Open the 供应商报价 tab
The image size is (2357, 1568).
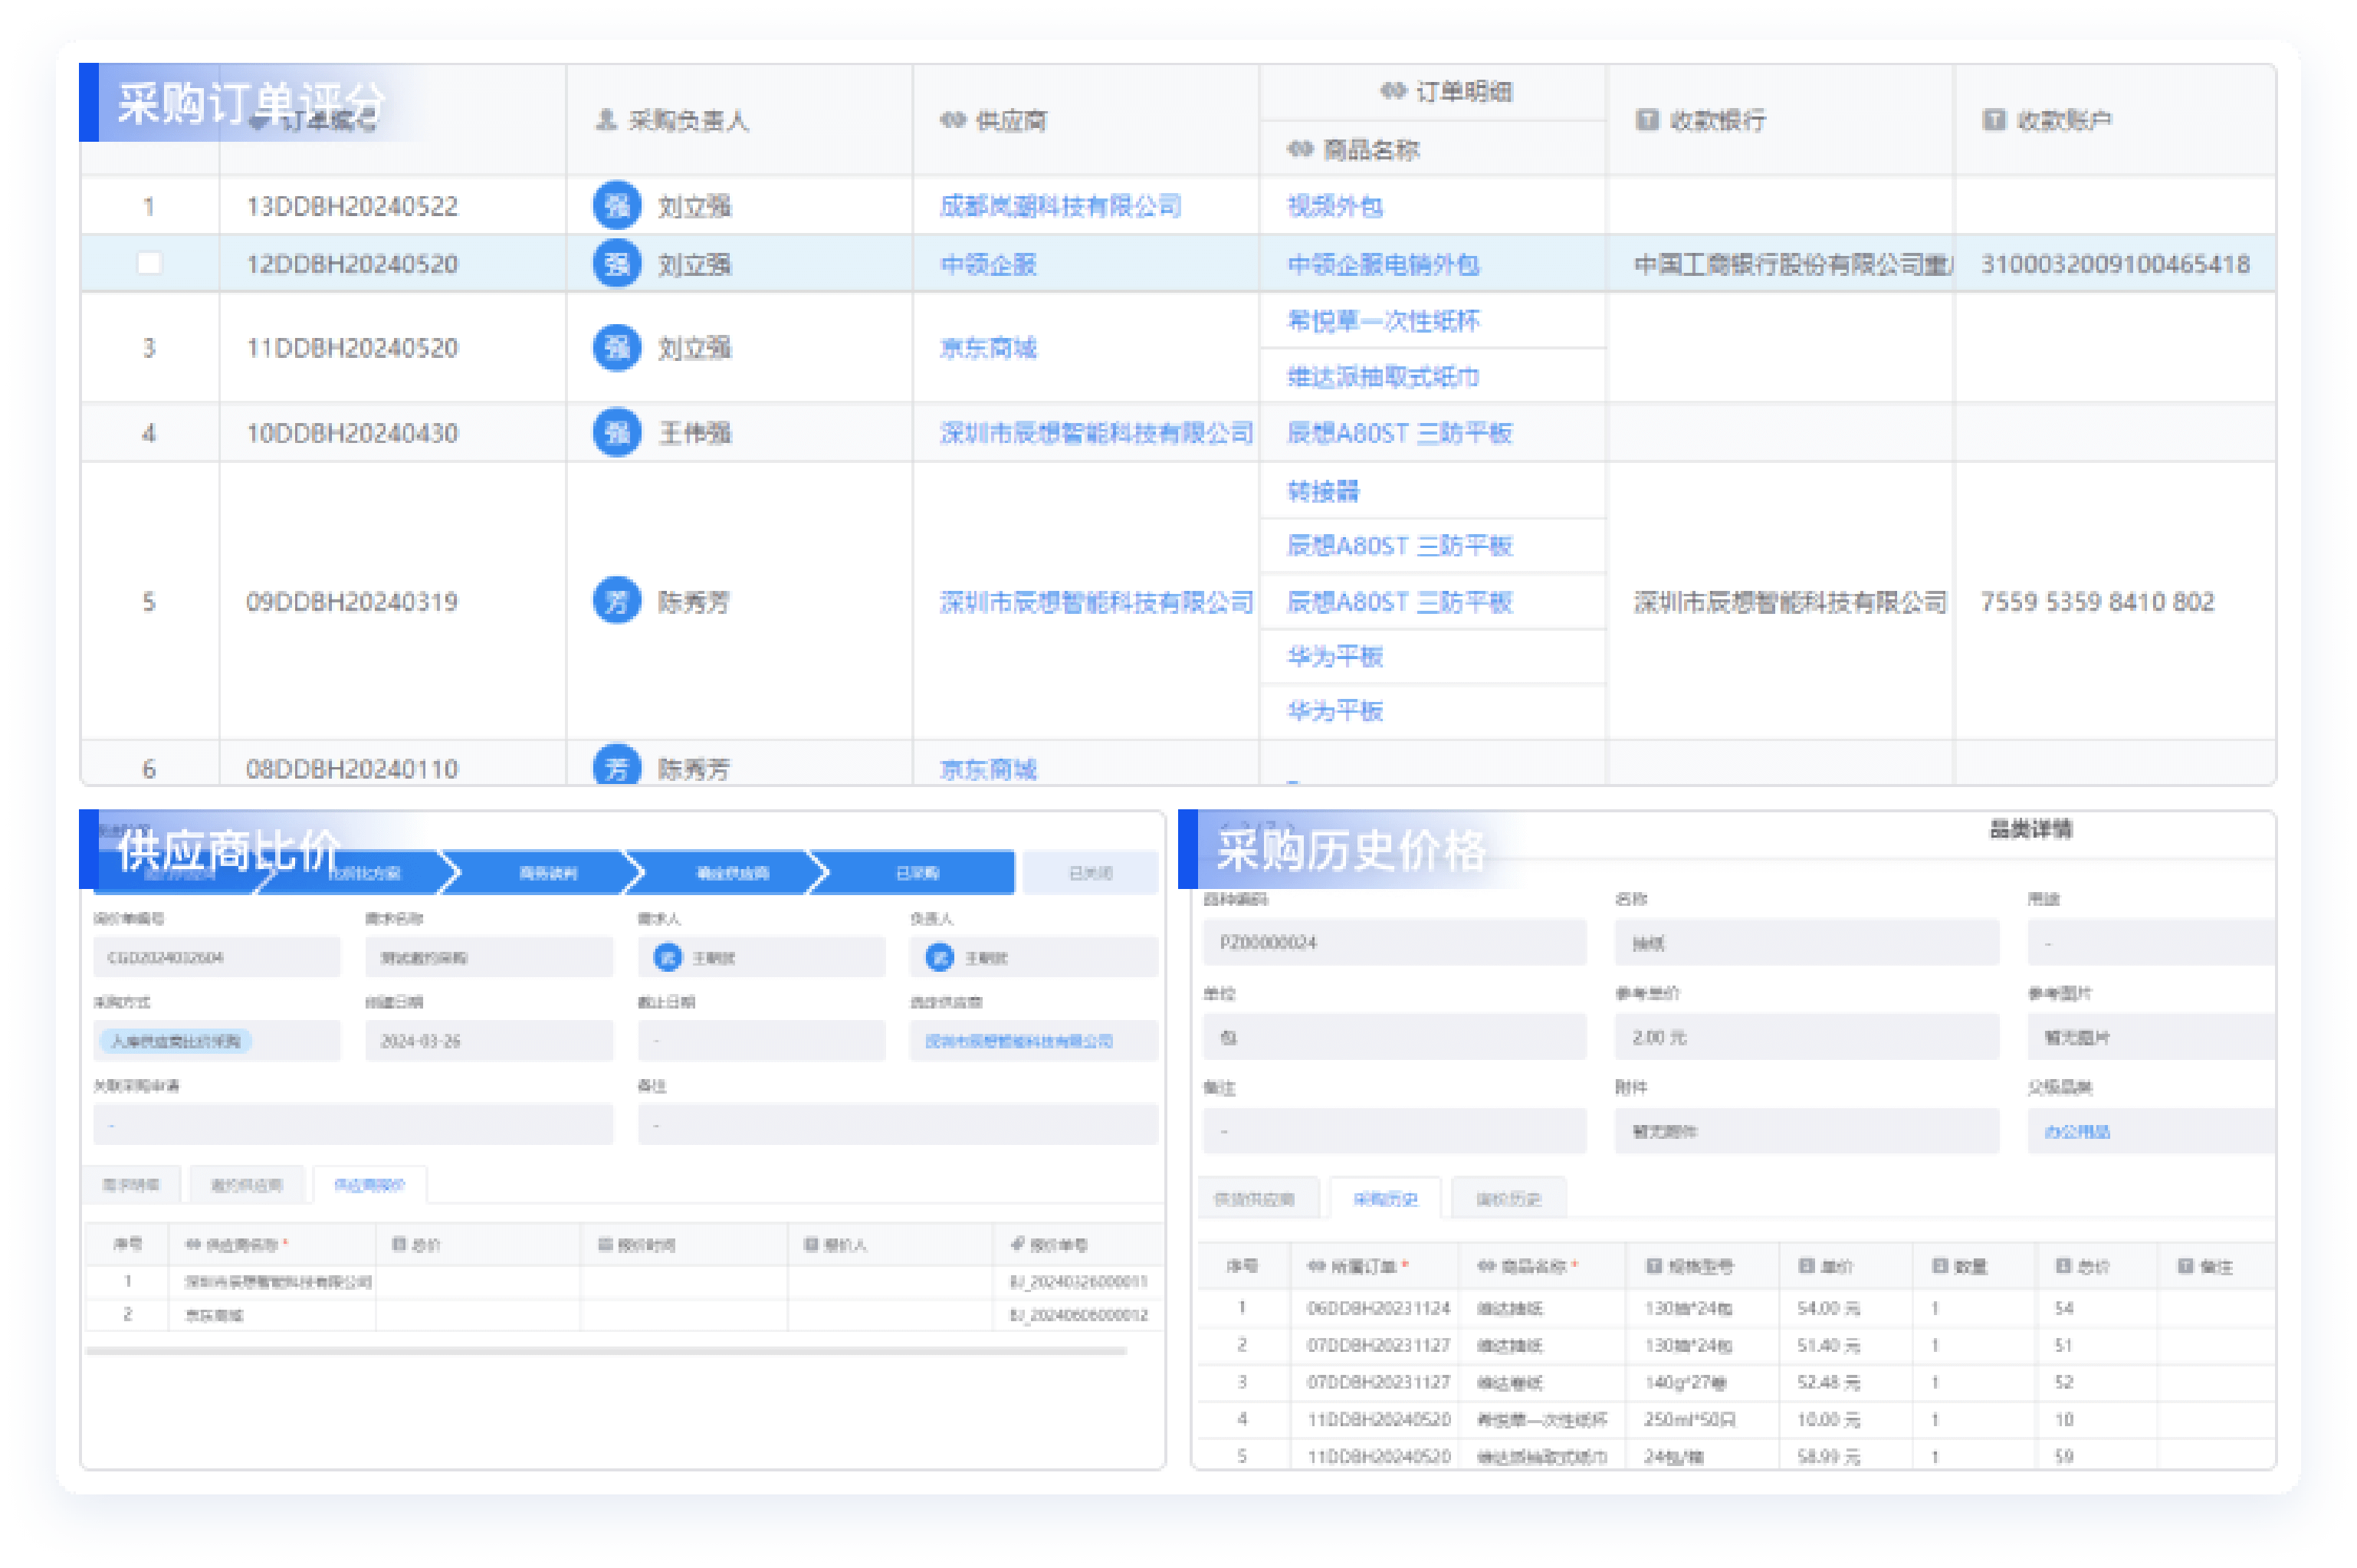click(x=369, y=1185)
